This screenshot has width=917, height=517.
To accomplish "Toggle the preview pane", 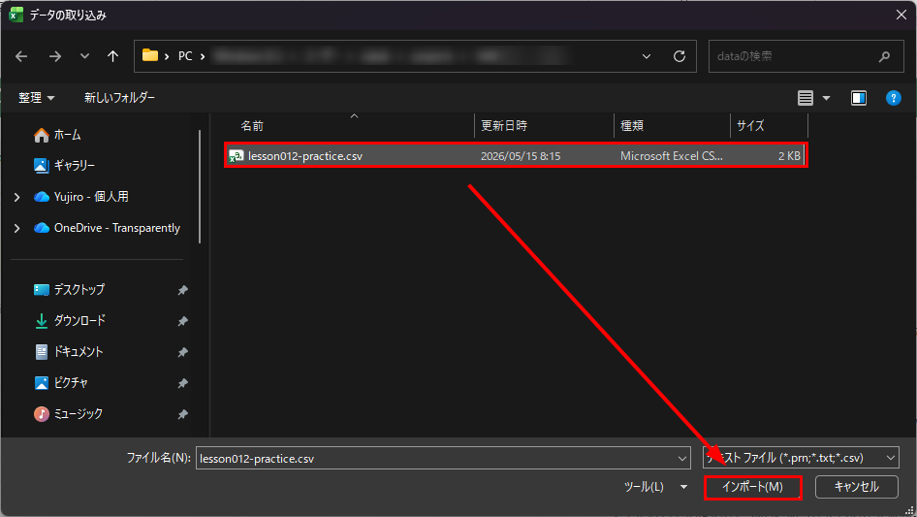I will coord(859,98).
